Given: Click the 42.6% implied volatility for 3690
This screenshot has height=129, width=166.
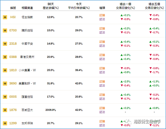Looking at the screenshot, I should tap(79, 84).
